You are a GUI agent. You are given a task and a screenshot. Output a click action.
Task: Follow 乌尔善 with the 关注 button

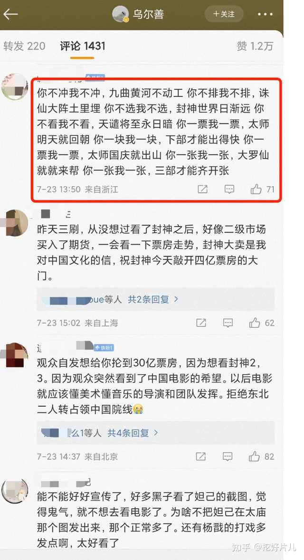point(224,14)
